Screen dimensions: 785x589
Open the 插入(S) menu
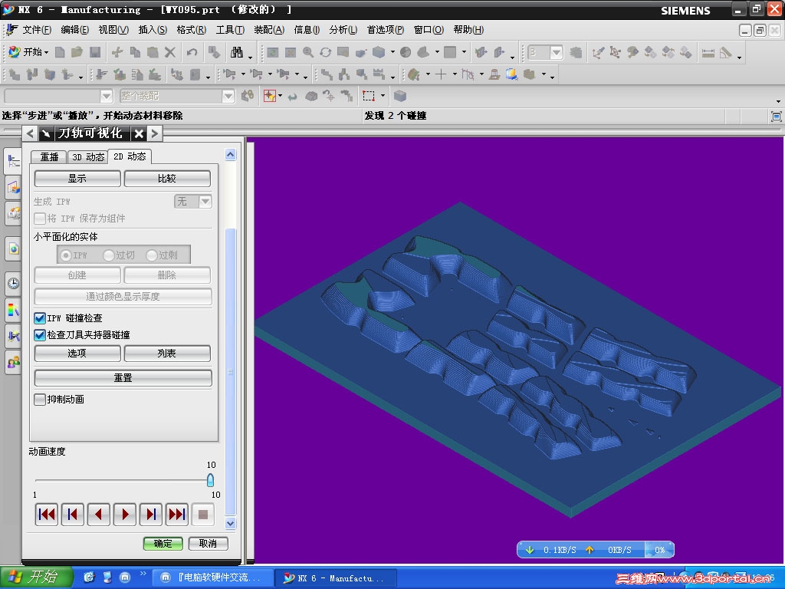click(153, 30)
